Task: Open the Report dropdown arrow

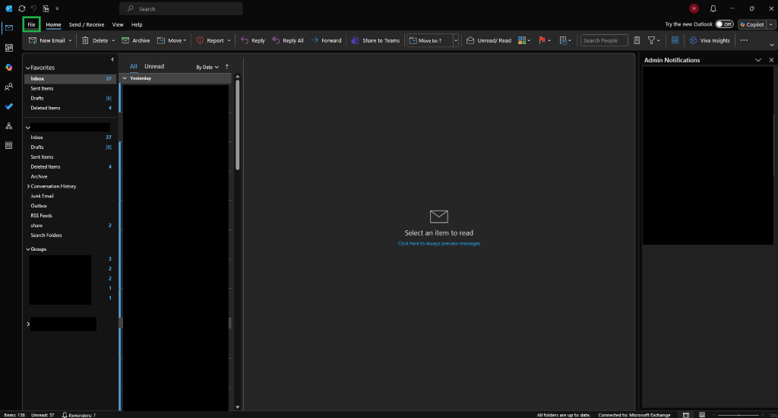Action: [x=229, y=41]
